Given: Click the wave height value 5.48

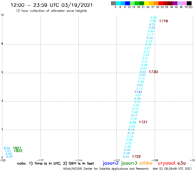Looking at the screenshot, I should [x=144, y=65].
